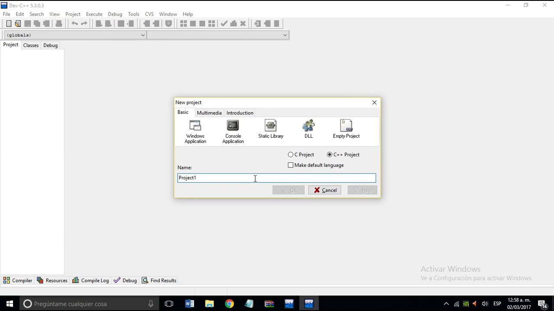Open the bottom Debug panel with checkmark

point(126,280)
